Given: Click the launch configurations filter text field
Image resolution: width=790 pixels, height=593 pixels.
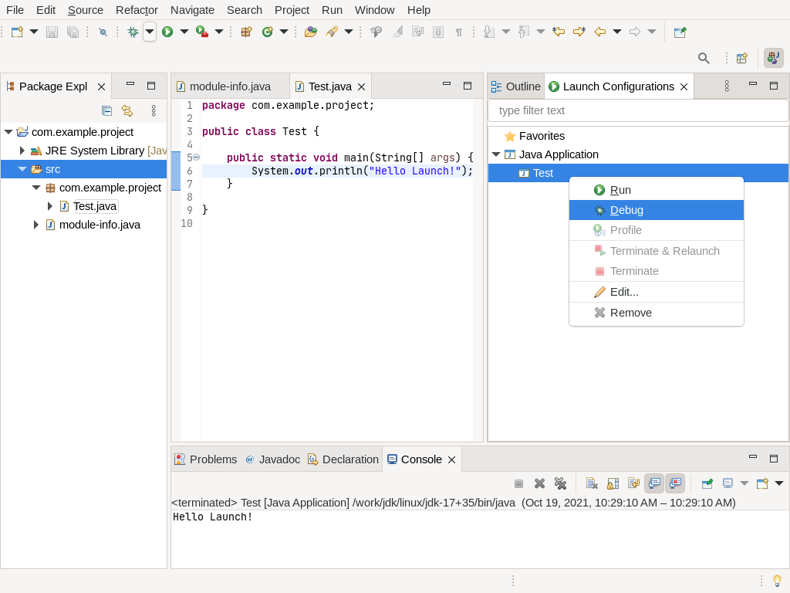Looking at the screenshot, I should pyautogui.click(x=637, y=110).
